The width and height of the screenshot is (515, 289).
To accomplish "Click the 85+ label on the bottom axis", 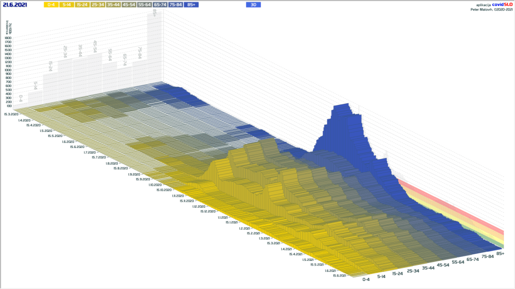I will (500, 253).
